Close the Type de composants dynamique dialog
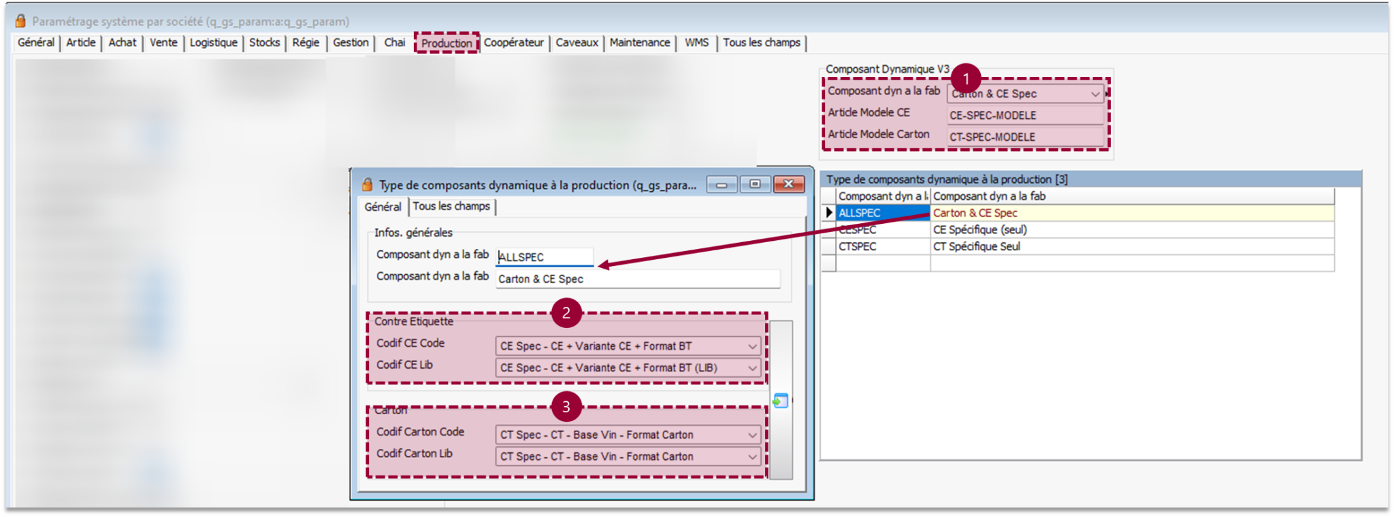The width and height of the screenshot is (1394, 517). [788, 184]
